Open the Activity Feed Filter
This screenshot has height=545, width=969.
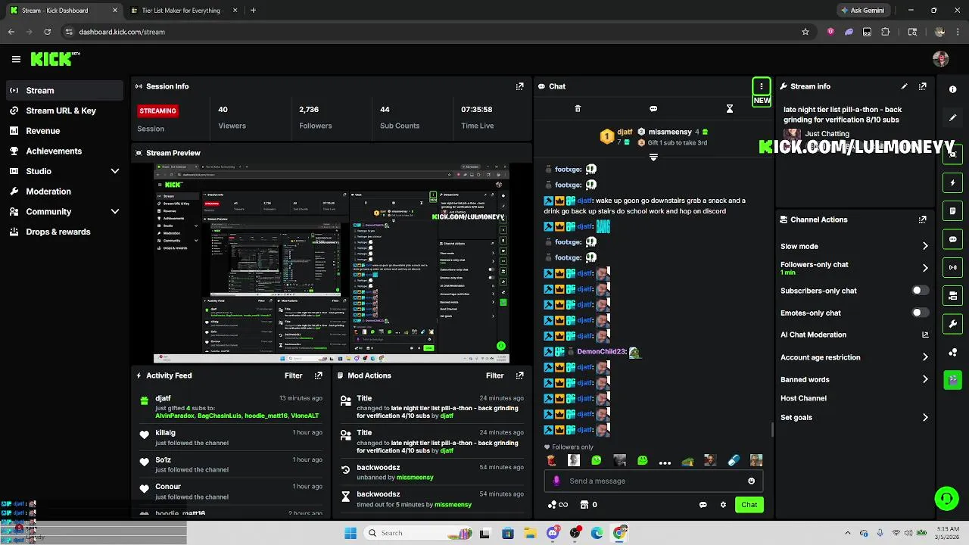click(293, 375)
